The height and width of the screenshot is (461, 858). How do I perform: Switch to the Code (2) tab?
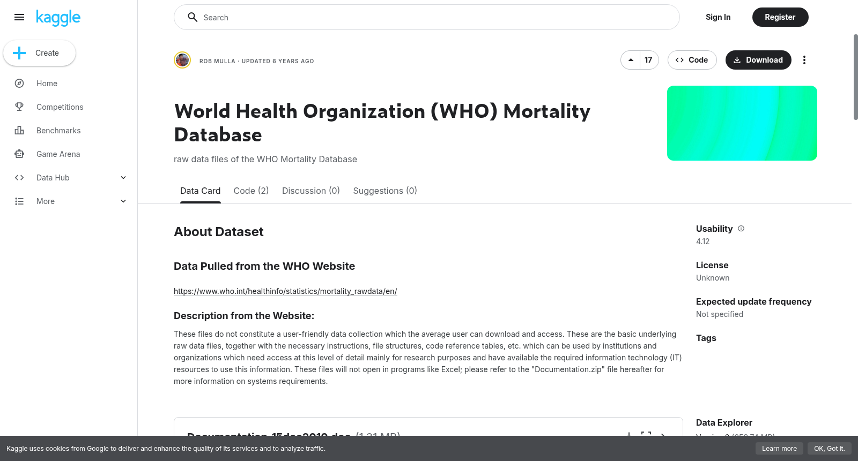(x=251, y=191)
